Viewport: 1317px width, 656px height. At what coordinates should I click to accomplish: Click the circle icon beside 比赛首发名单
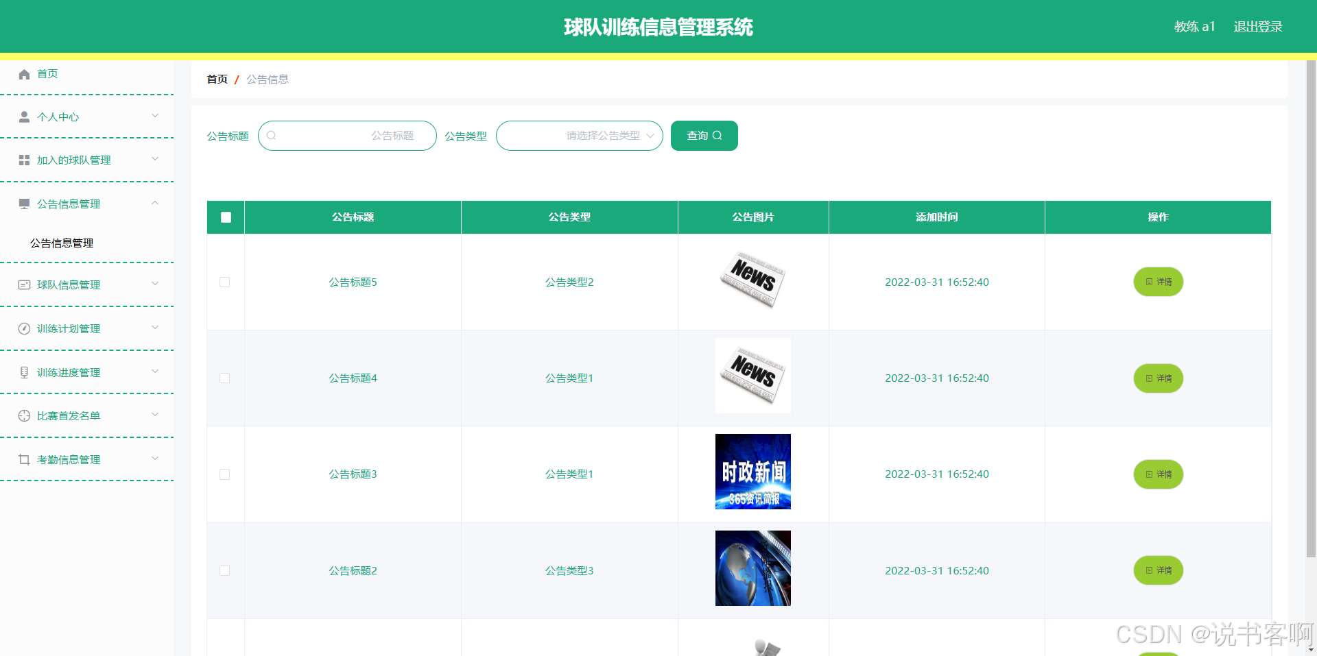(24, 415)
